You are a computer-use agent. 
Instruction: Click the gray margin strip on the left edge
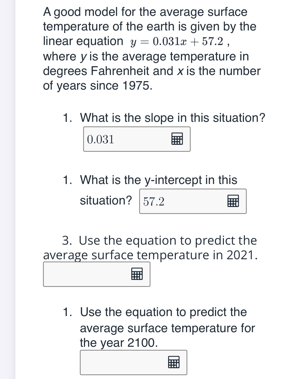coord(8,189)
